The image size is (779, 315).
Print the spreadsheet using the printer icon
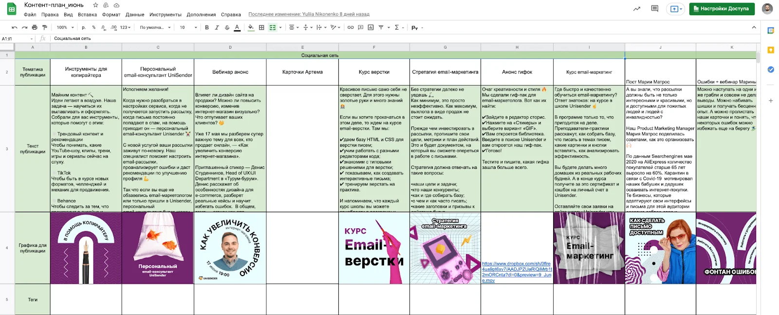click(35, 28)
